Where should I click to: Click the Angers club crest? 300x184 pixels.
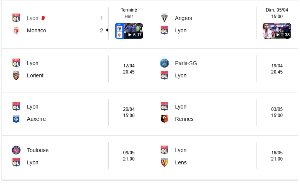tap(164, 18)
